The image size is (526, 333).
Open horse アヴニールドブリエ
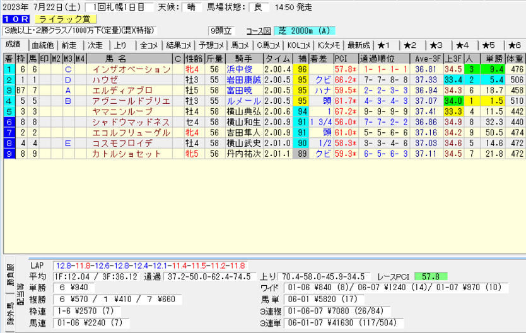(x=131, y=101)
